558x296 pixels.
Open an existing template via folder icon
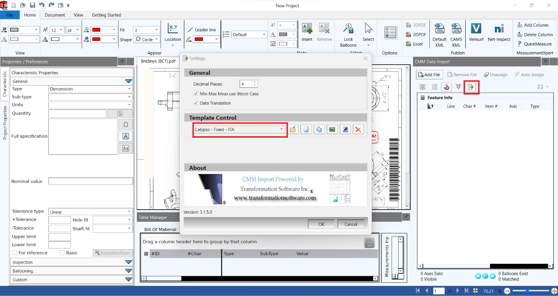point(293,129)
